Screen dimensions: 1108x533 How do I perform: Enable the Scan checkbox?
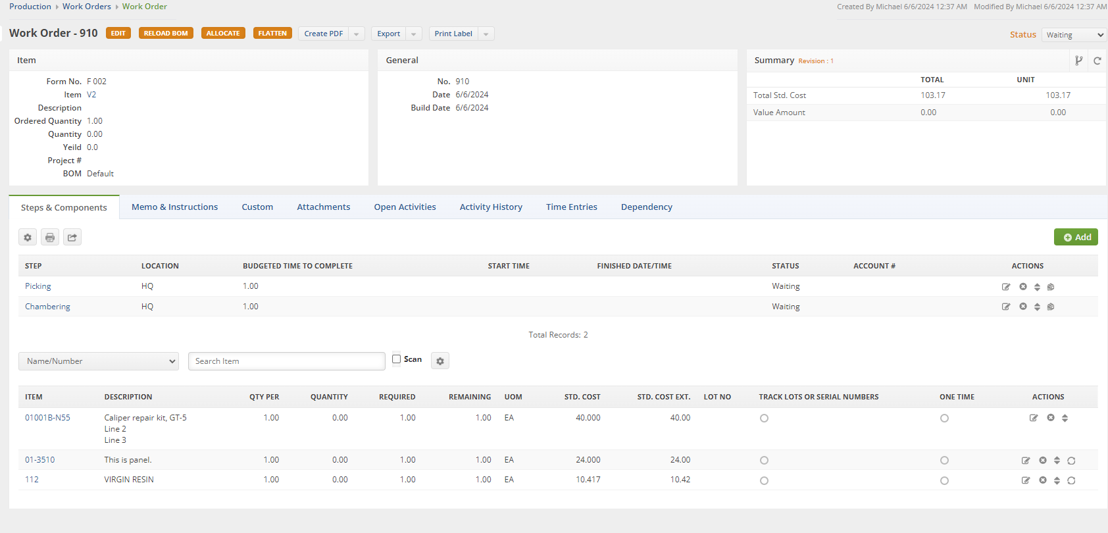pyautogui.click(x=397, y=359)
